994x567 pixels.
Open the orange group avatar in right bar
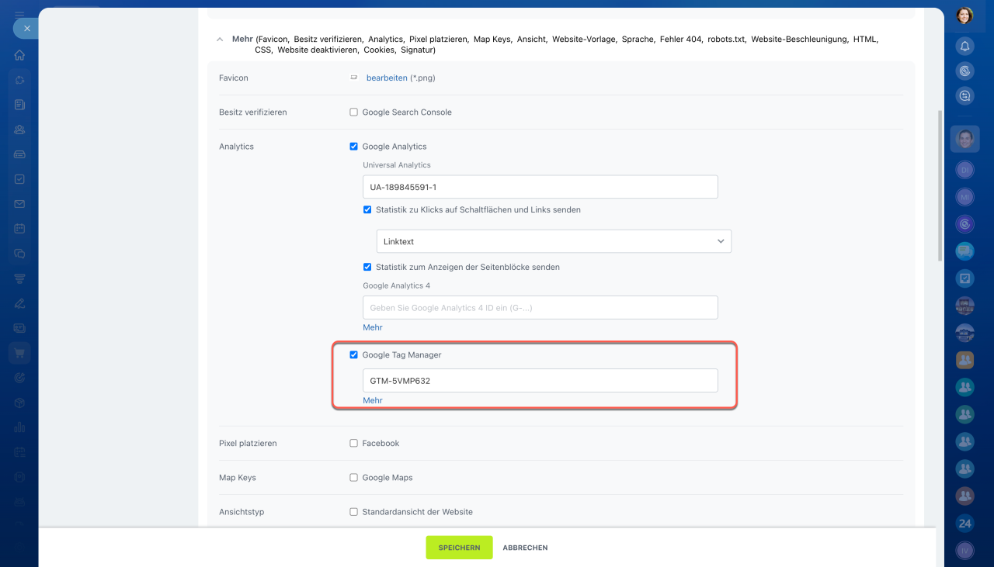pyautogui.click(x=964, y=360)
